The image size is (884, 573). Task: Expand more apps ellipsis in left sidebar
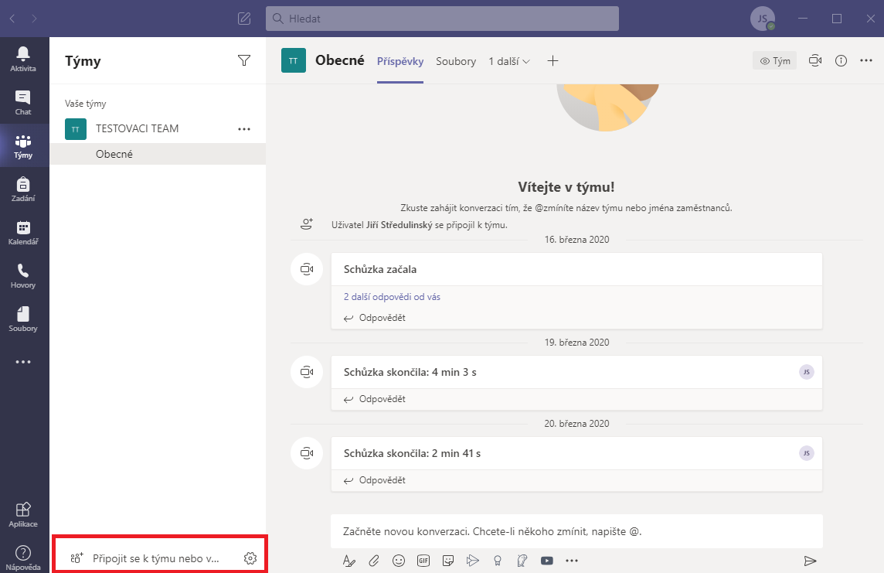click(x=23, y=362)
